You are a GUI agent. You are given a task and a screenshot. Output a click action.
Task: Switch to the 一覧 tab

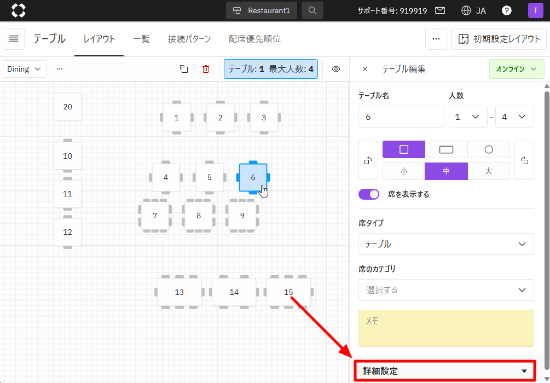click(141, 39)
